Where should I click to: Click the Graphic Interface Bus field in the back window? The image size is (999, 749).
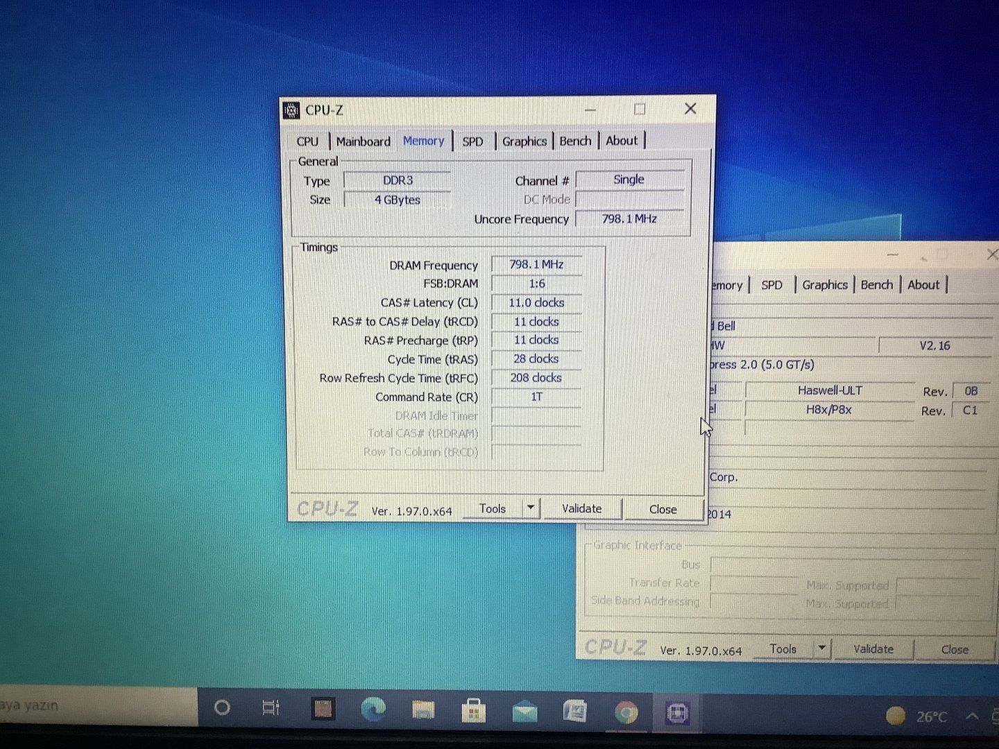coord(845,565)
